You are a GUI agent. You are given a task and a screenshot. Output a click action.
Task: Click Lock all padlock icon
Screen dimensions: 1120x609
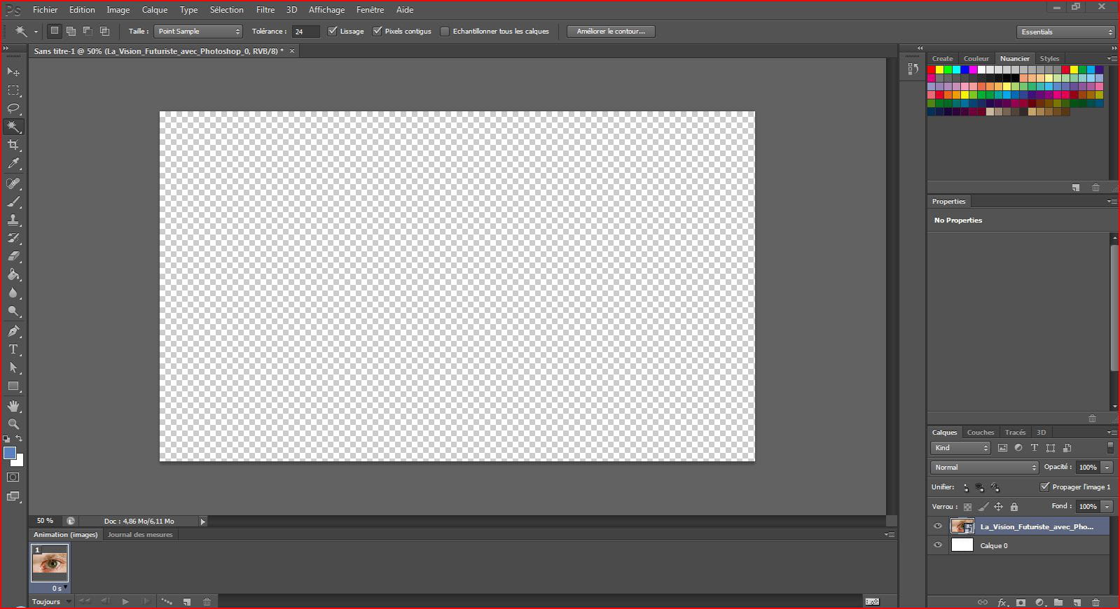coord(1014,506)
